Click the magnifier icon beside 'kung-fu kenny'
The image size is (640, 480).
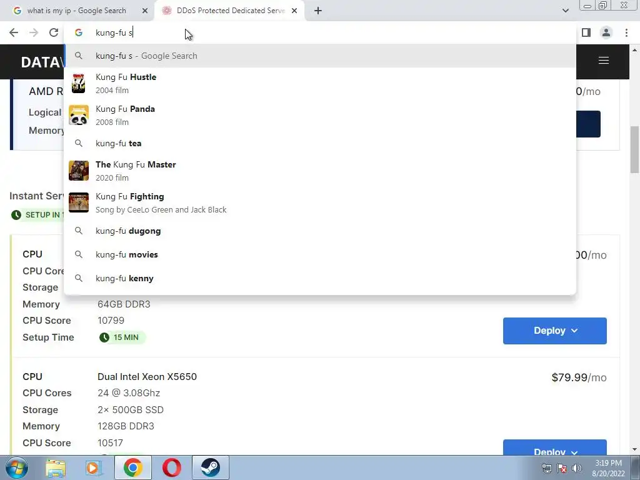[79, 278]
